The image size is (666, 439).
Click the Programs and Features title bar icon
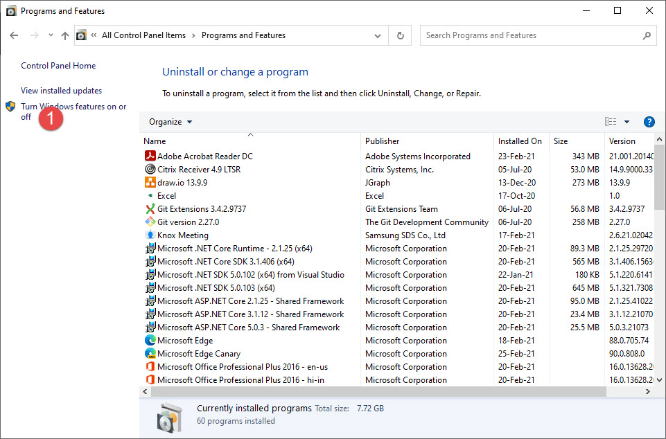[x=11, y=10]
